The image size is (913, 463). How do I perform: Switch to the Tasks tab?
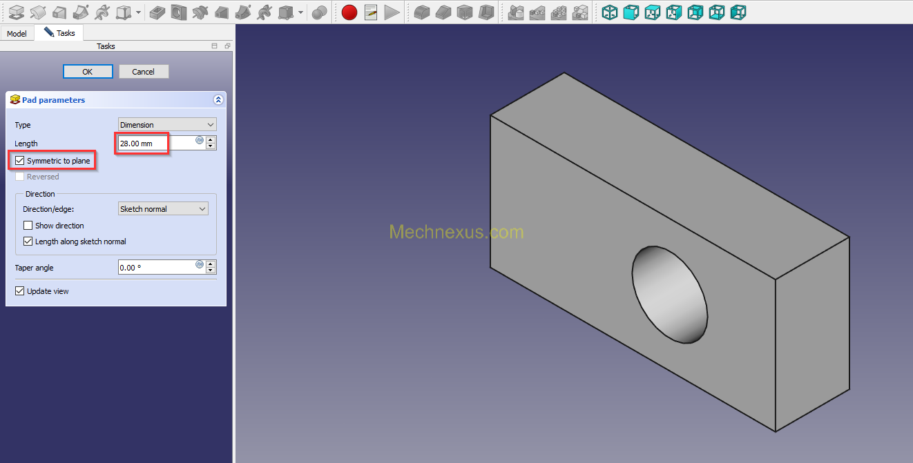pos(59,32)
